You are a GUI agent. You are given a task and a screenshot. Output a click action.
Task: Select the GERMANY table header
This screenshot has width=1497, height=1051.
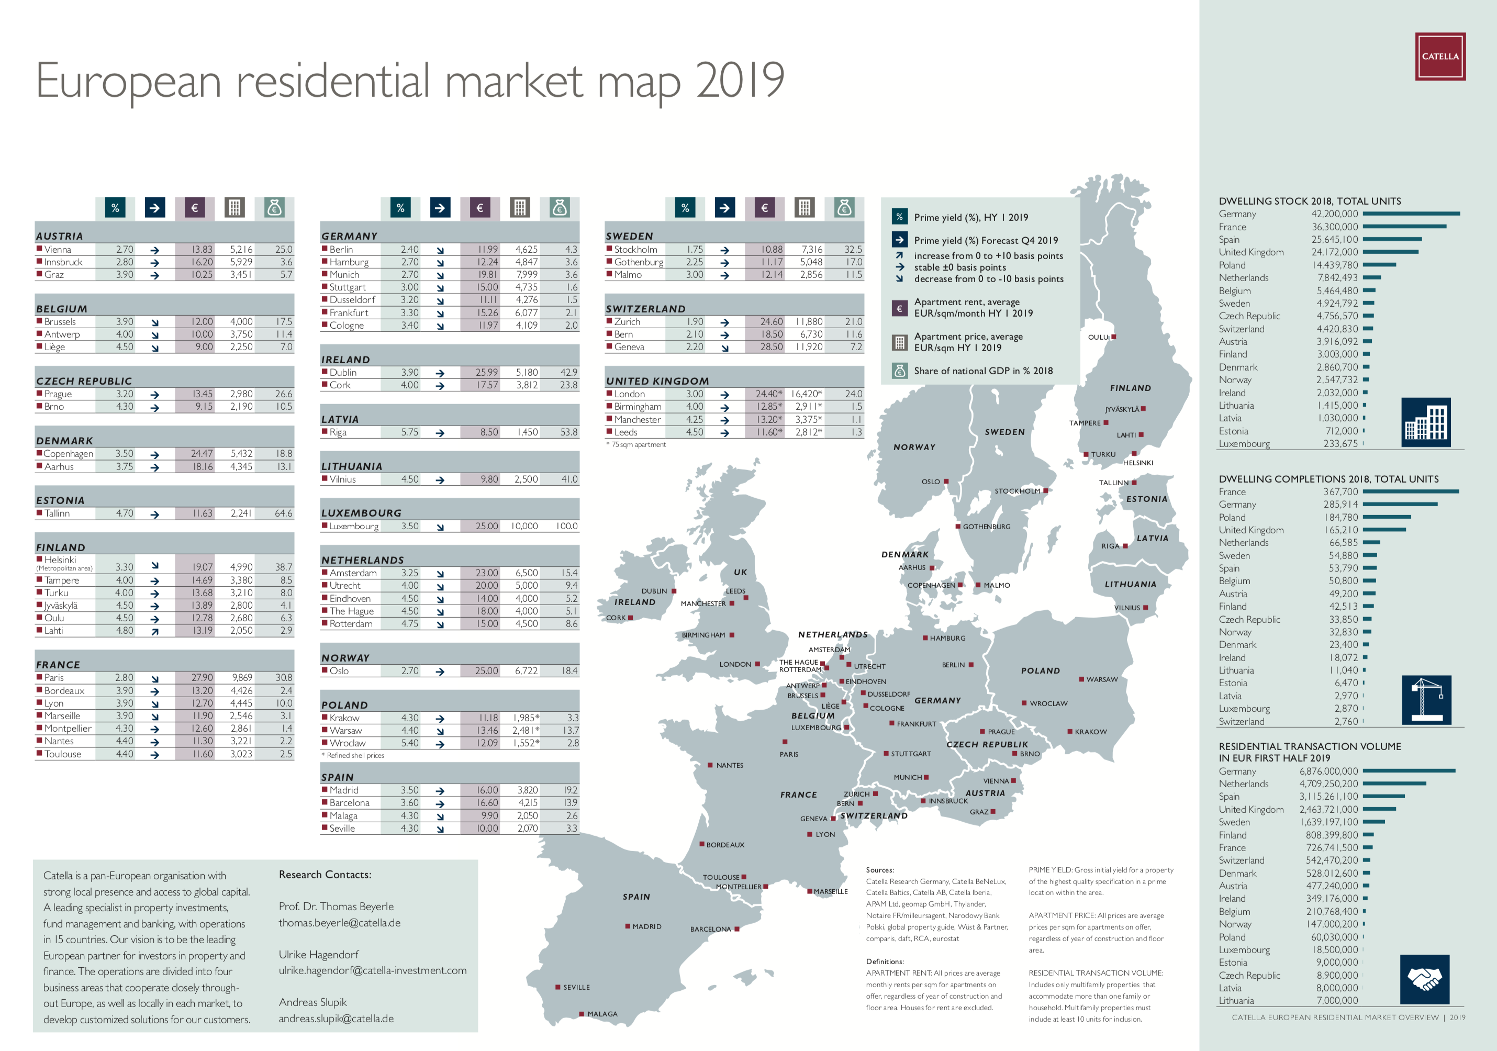[350, 236]
